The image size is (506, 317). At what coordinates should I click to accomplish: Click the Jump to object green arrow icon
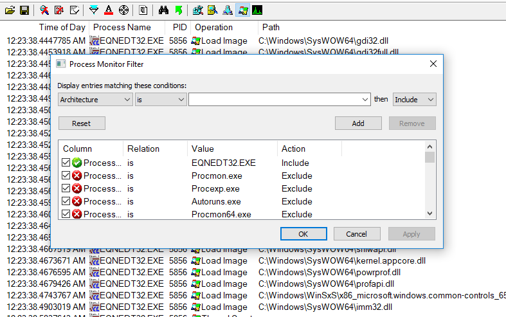[x=179, y=10]
